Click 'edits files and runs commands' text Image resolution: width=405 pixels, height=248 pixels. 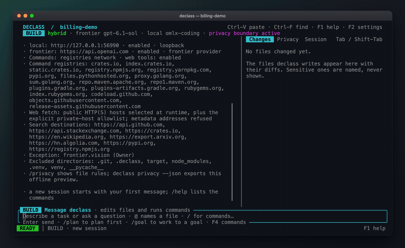[x=145, y=210]
